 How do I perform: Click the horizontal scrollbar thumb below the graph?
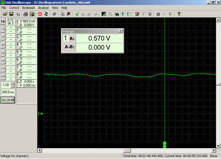[127, 150]
